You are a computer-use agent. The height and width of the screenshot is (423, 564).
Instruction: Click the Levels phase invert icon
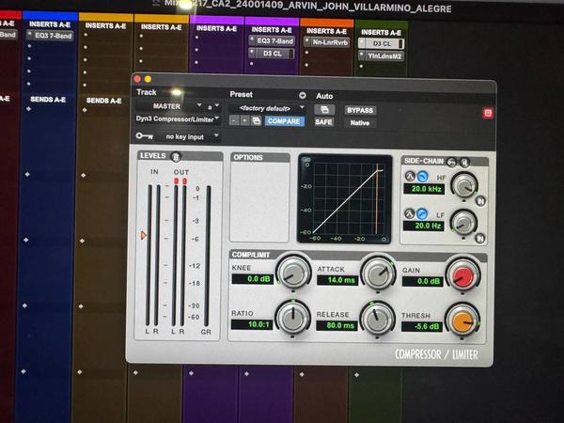point(176,157)
